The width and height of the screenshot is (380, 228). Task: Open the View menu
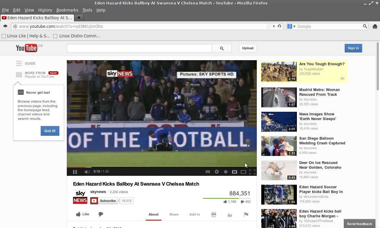tap(29, 10)
